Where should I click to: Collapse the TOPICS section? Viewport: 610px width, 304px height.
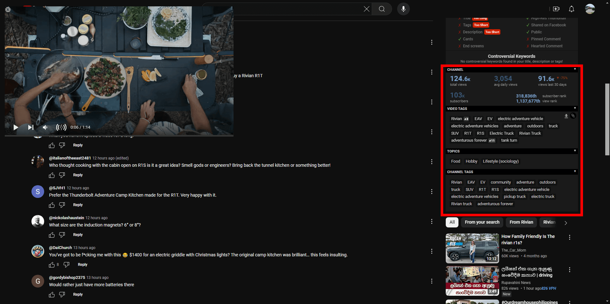[x=575, y=151]
